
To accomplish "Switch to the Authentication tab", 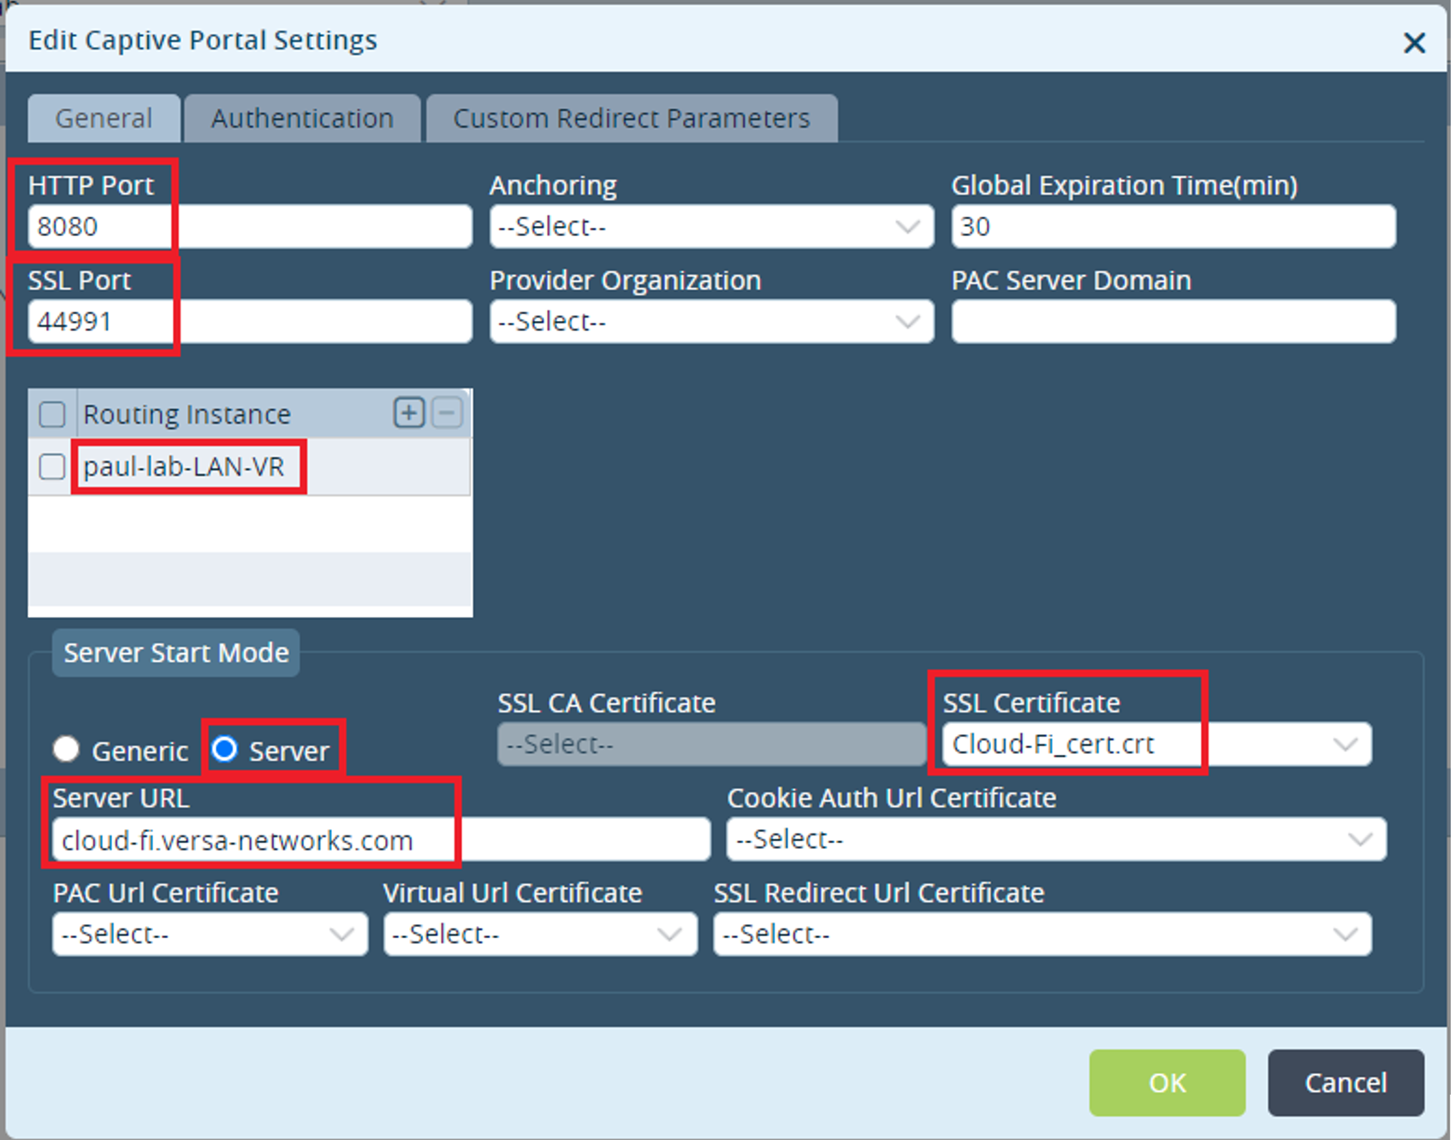I will point(302,118).
